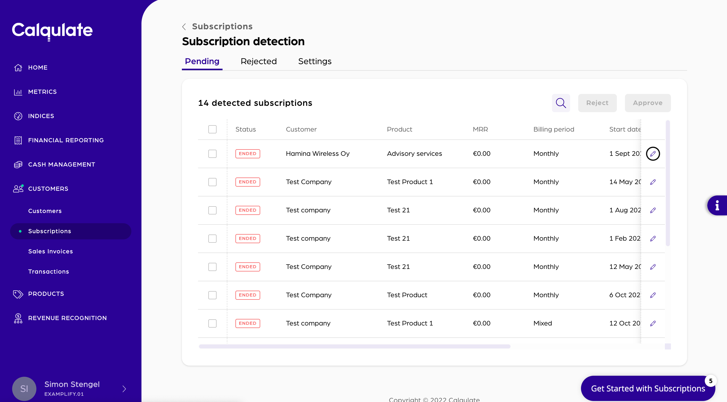Image resolution: width=727 pixels, height=402 pixels.
Task: Switch to the Rejected tab
Action: pos(258,61)
